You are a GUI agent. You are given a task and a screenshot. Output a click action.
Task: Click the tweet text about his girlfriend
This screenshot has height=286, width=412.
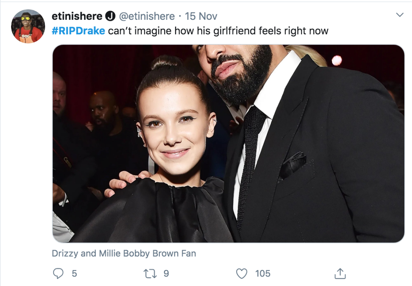coord(218,31)
